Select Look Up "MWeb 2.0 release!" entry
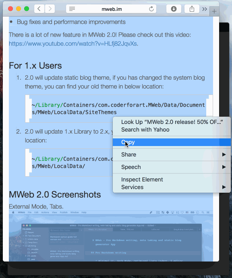Viewport: 232px width, 278px height. [172, 122]
